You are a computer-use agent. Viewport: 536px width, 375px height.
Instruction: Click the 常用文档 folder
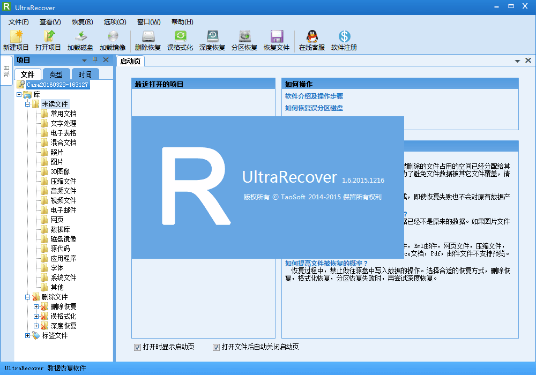(x=63, y=114)
